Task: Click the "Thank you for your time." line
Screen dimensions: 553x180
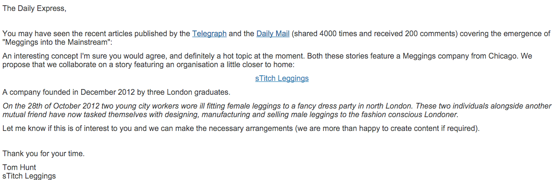Action: pyautogui.click(x=43, y=154)
